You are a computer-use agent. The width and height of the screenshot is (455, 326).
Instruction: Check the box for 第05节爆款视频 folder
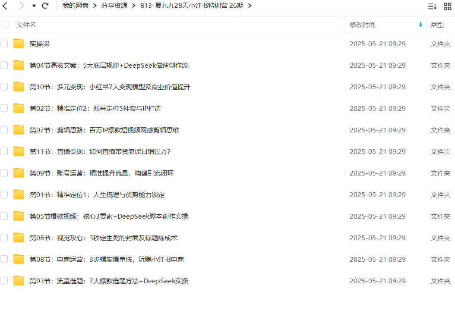pyautogui.click(x=4, y=216)
